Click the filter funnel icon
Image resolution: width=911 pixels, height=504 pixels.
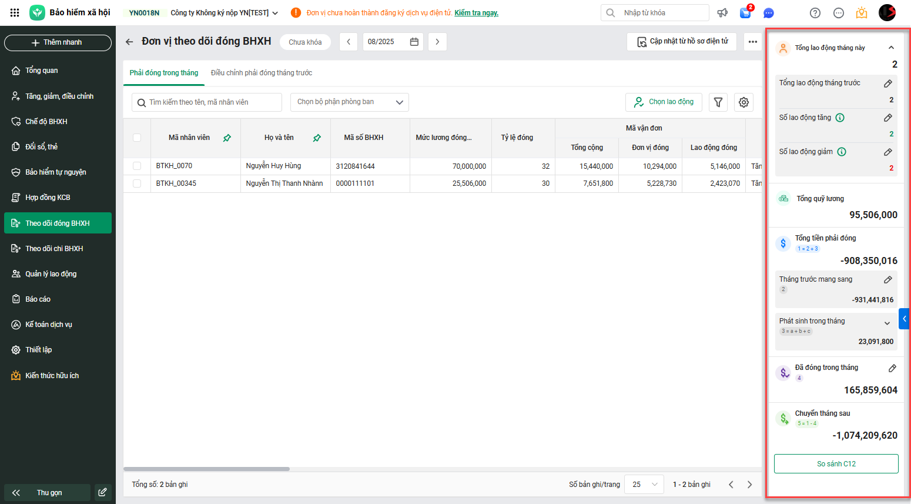tap(718, 102)
